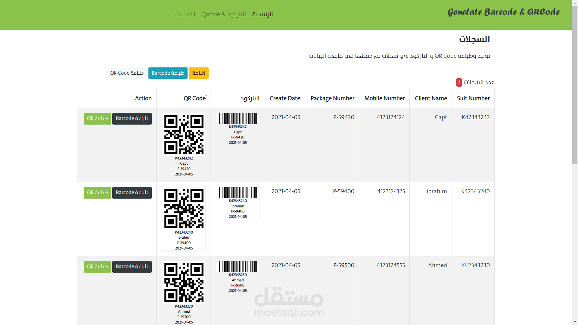This screenshot has width=578, height=325.
Task: Click barcode image for K42343230
Action: 238,267
